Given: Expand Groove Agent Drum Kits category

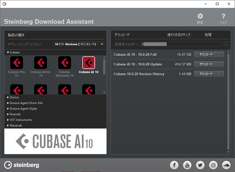Looking at the screenshot, I should pyautogui.click(x=8, y=103).
